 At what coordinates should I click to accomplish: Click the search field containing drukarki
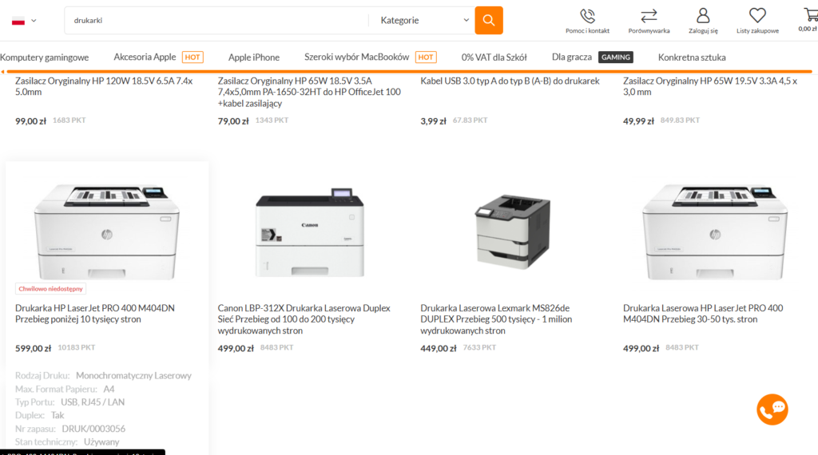[216, 21]
